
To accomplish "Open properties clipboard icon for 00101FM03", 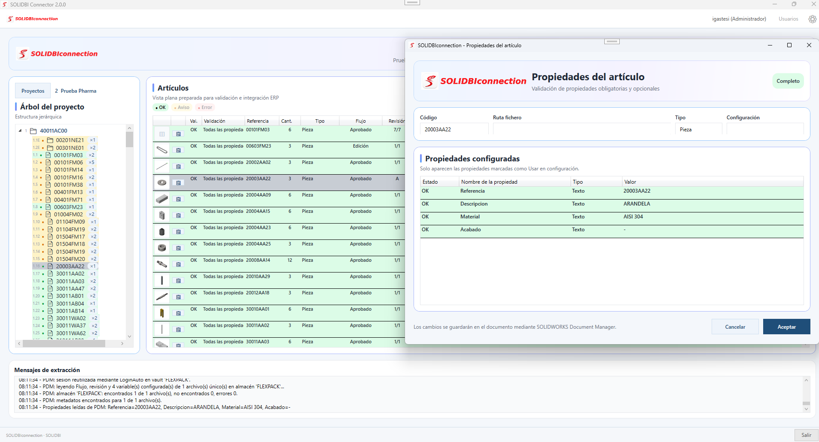I will pos(178,134).
